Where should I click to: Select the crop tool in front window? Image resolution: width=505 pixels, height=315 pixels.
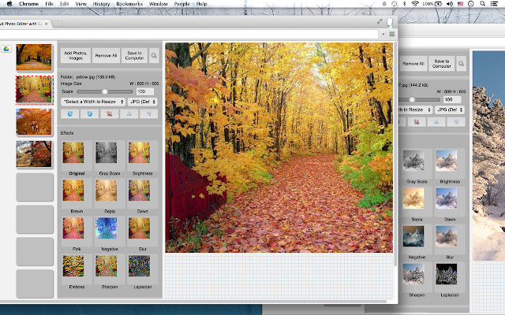click(109, 113)
